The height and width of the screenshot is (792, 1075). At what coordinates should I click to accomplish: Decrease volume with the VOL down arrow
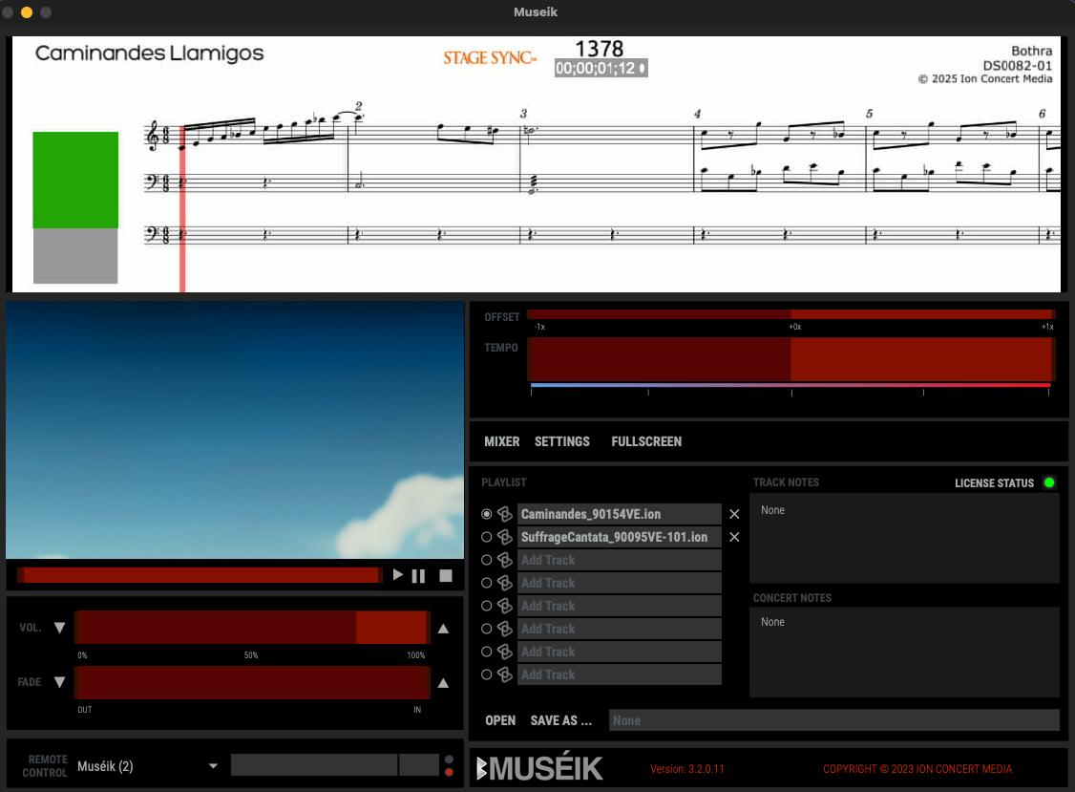click(x=59, y=628)
